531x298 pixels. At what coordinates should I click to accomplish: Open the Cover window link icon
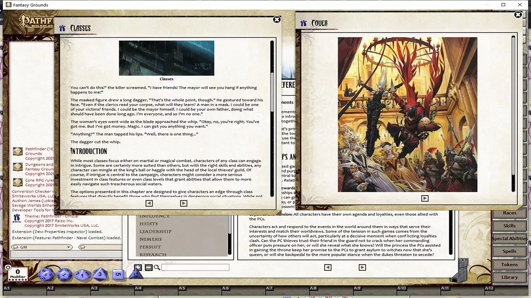tap(304, 23)
